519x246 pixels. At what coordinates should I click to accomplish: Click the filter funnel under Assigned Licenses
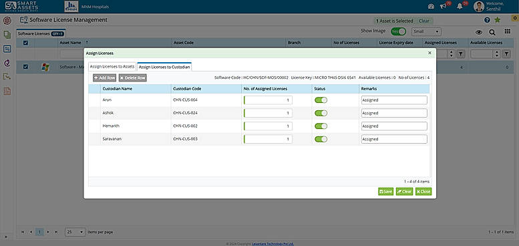coord(461,54)
